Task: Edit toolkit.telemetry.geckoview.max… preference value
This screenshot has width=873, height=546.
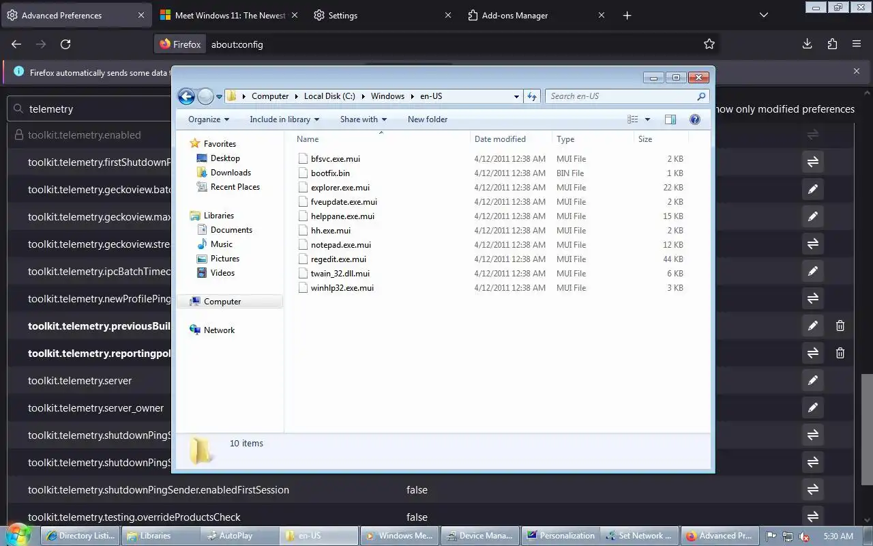Action: click(813, 216)
